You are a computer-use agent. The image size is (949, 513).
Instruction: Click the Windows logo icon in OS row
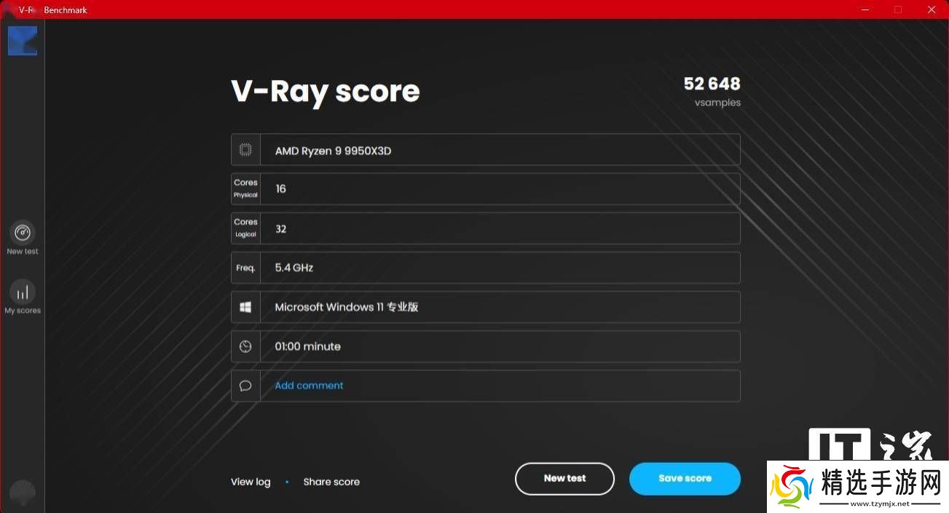(245, 307)
